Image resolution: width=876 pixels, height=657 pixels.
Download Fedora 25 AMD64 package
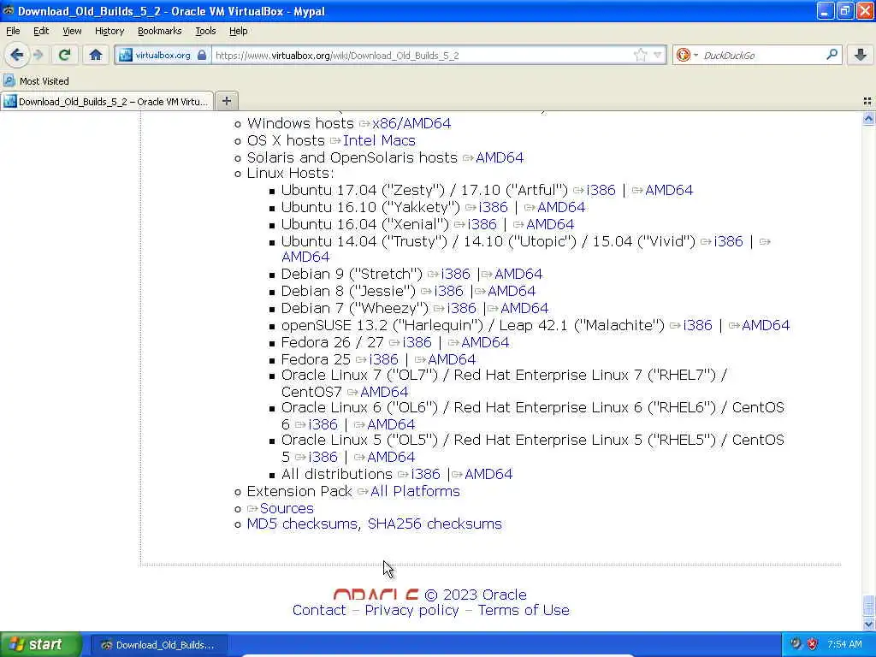point(452,359)
